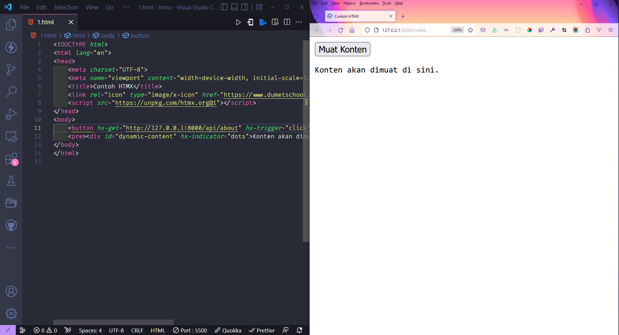The width and height of the screenshot is (619, 335).
Task: Toggle secondary side bar layout icon
Action: coord(245,7)
